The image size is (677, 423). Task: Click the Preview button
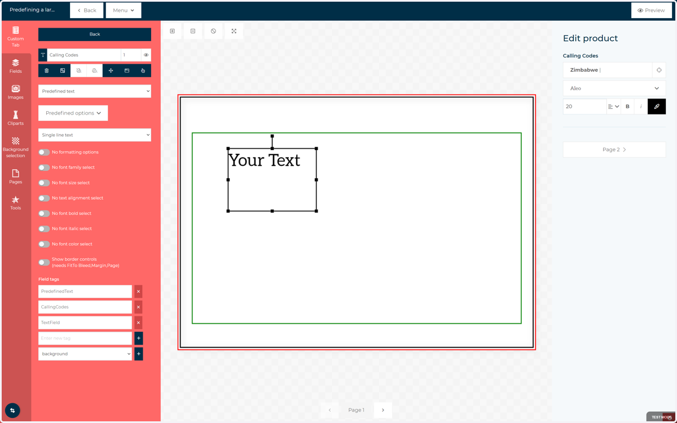tap(651, 10)
